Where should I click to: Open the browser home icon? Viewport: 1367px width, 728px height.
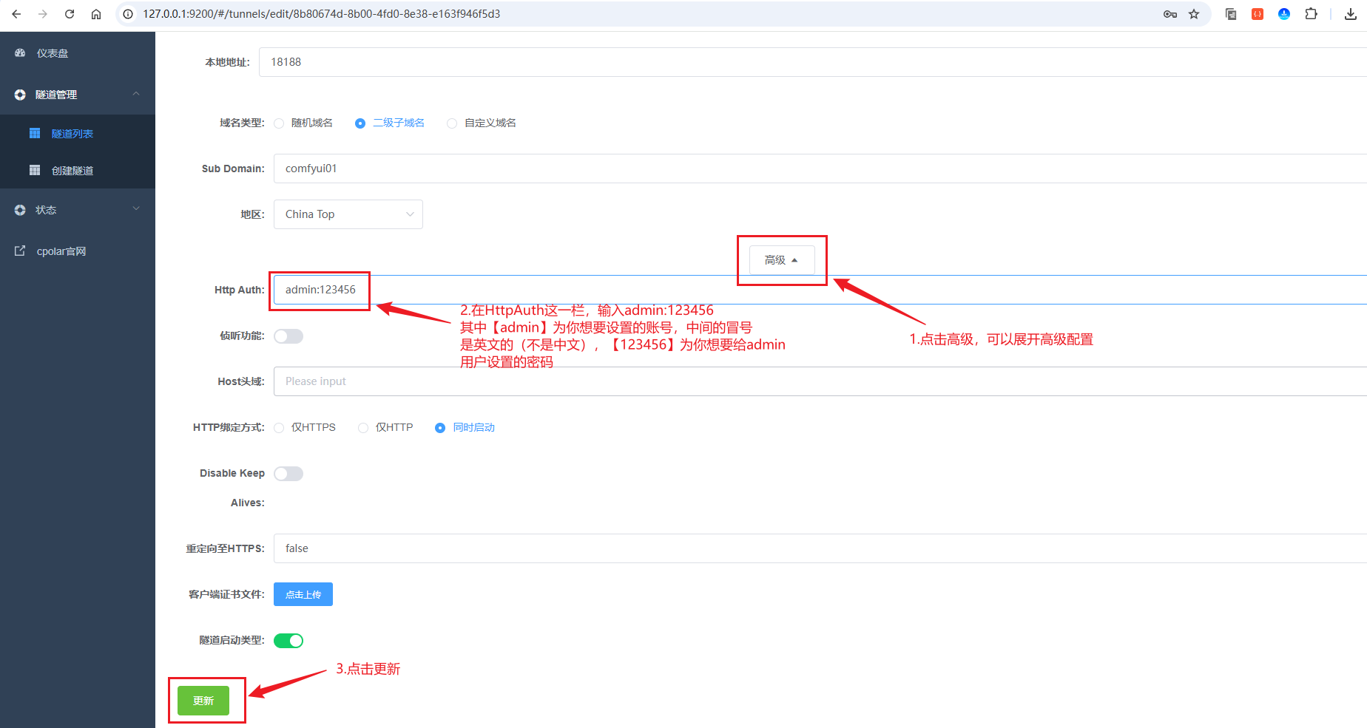(96, 14)
